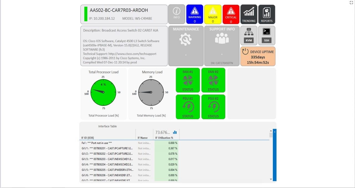Click the serial number SN: CAT1704S0TN
This screenshot has width=355, height=188.
tap(222, 63)
